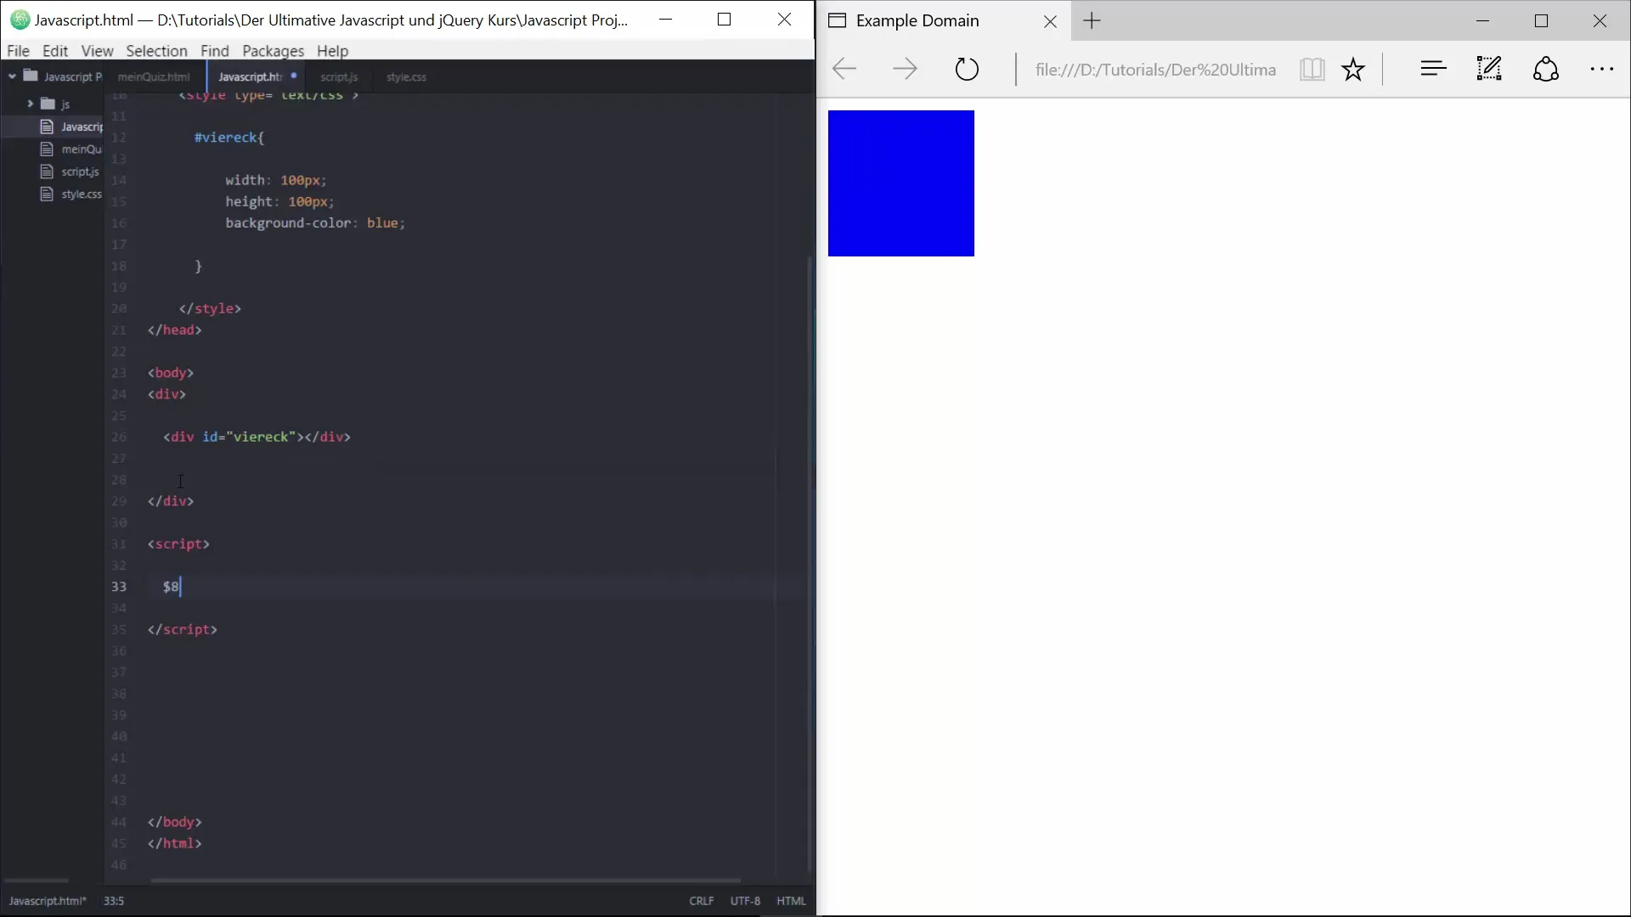The image size is (1631, 917).
Task: Click the blue square on the page
Action: (901, 183)
